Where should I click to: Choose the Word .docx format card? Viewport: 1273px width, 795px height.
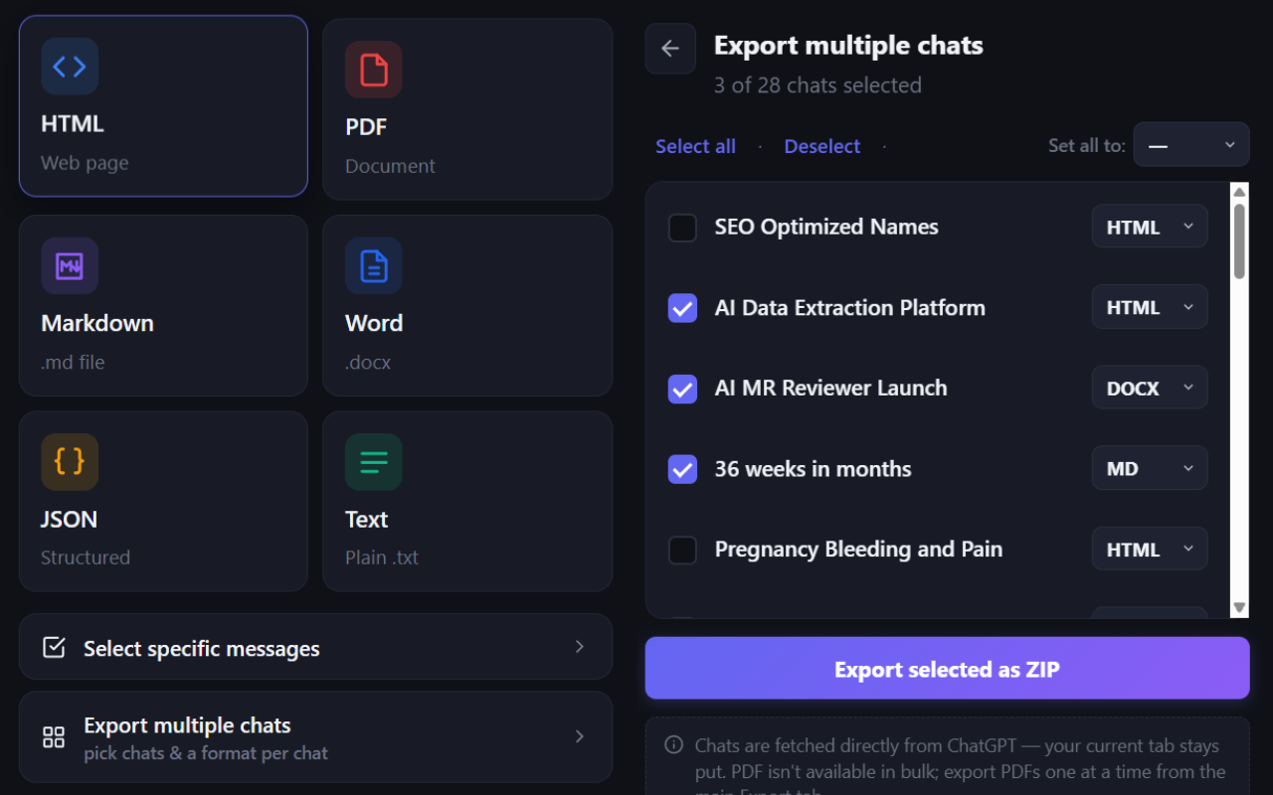[x=467, y=305]
